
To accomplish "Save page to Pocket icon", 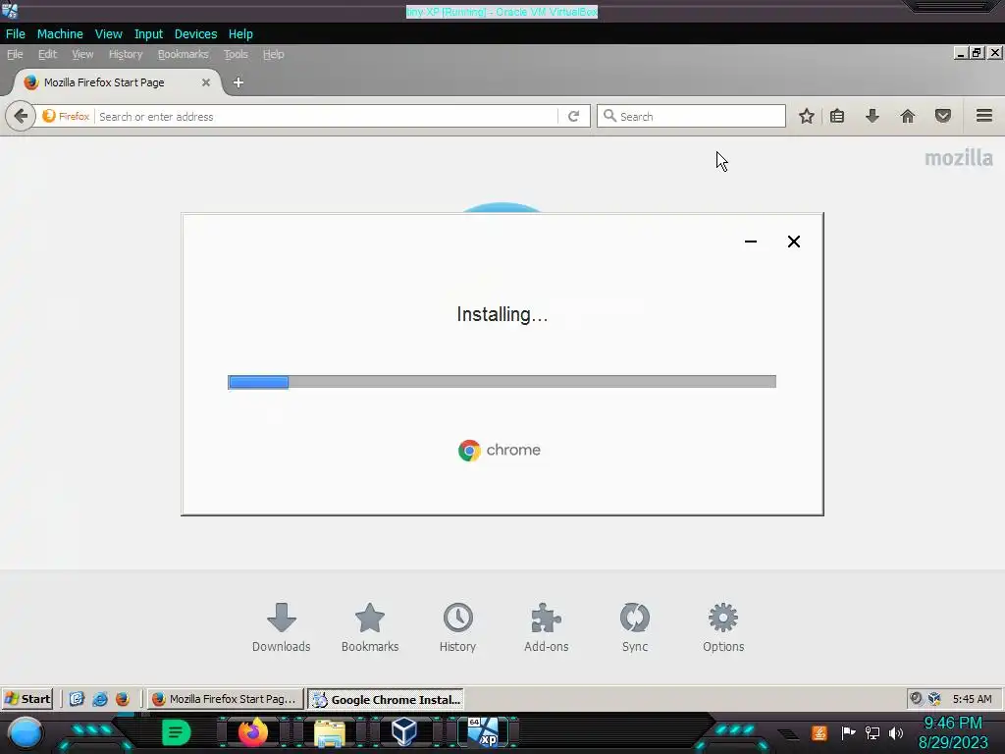I will point(943,116).
